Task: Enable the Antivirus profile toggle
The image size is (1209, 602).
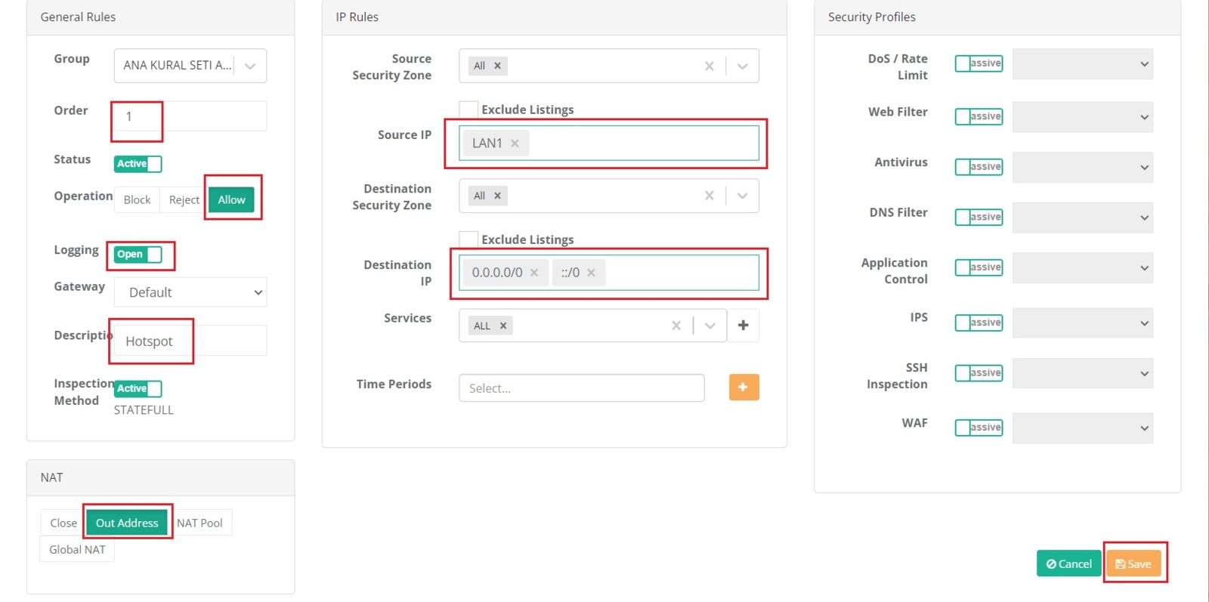Action: (979, 167)
